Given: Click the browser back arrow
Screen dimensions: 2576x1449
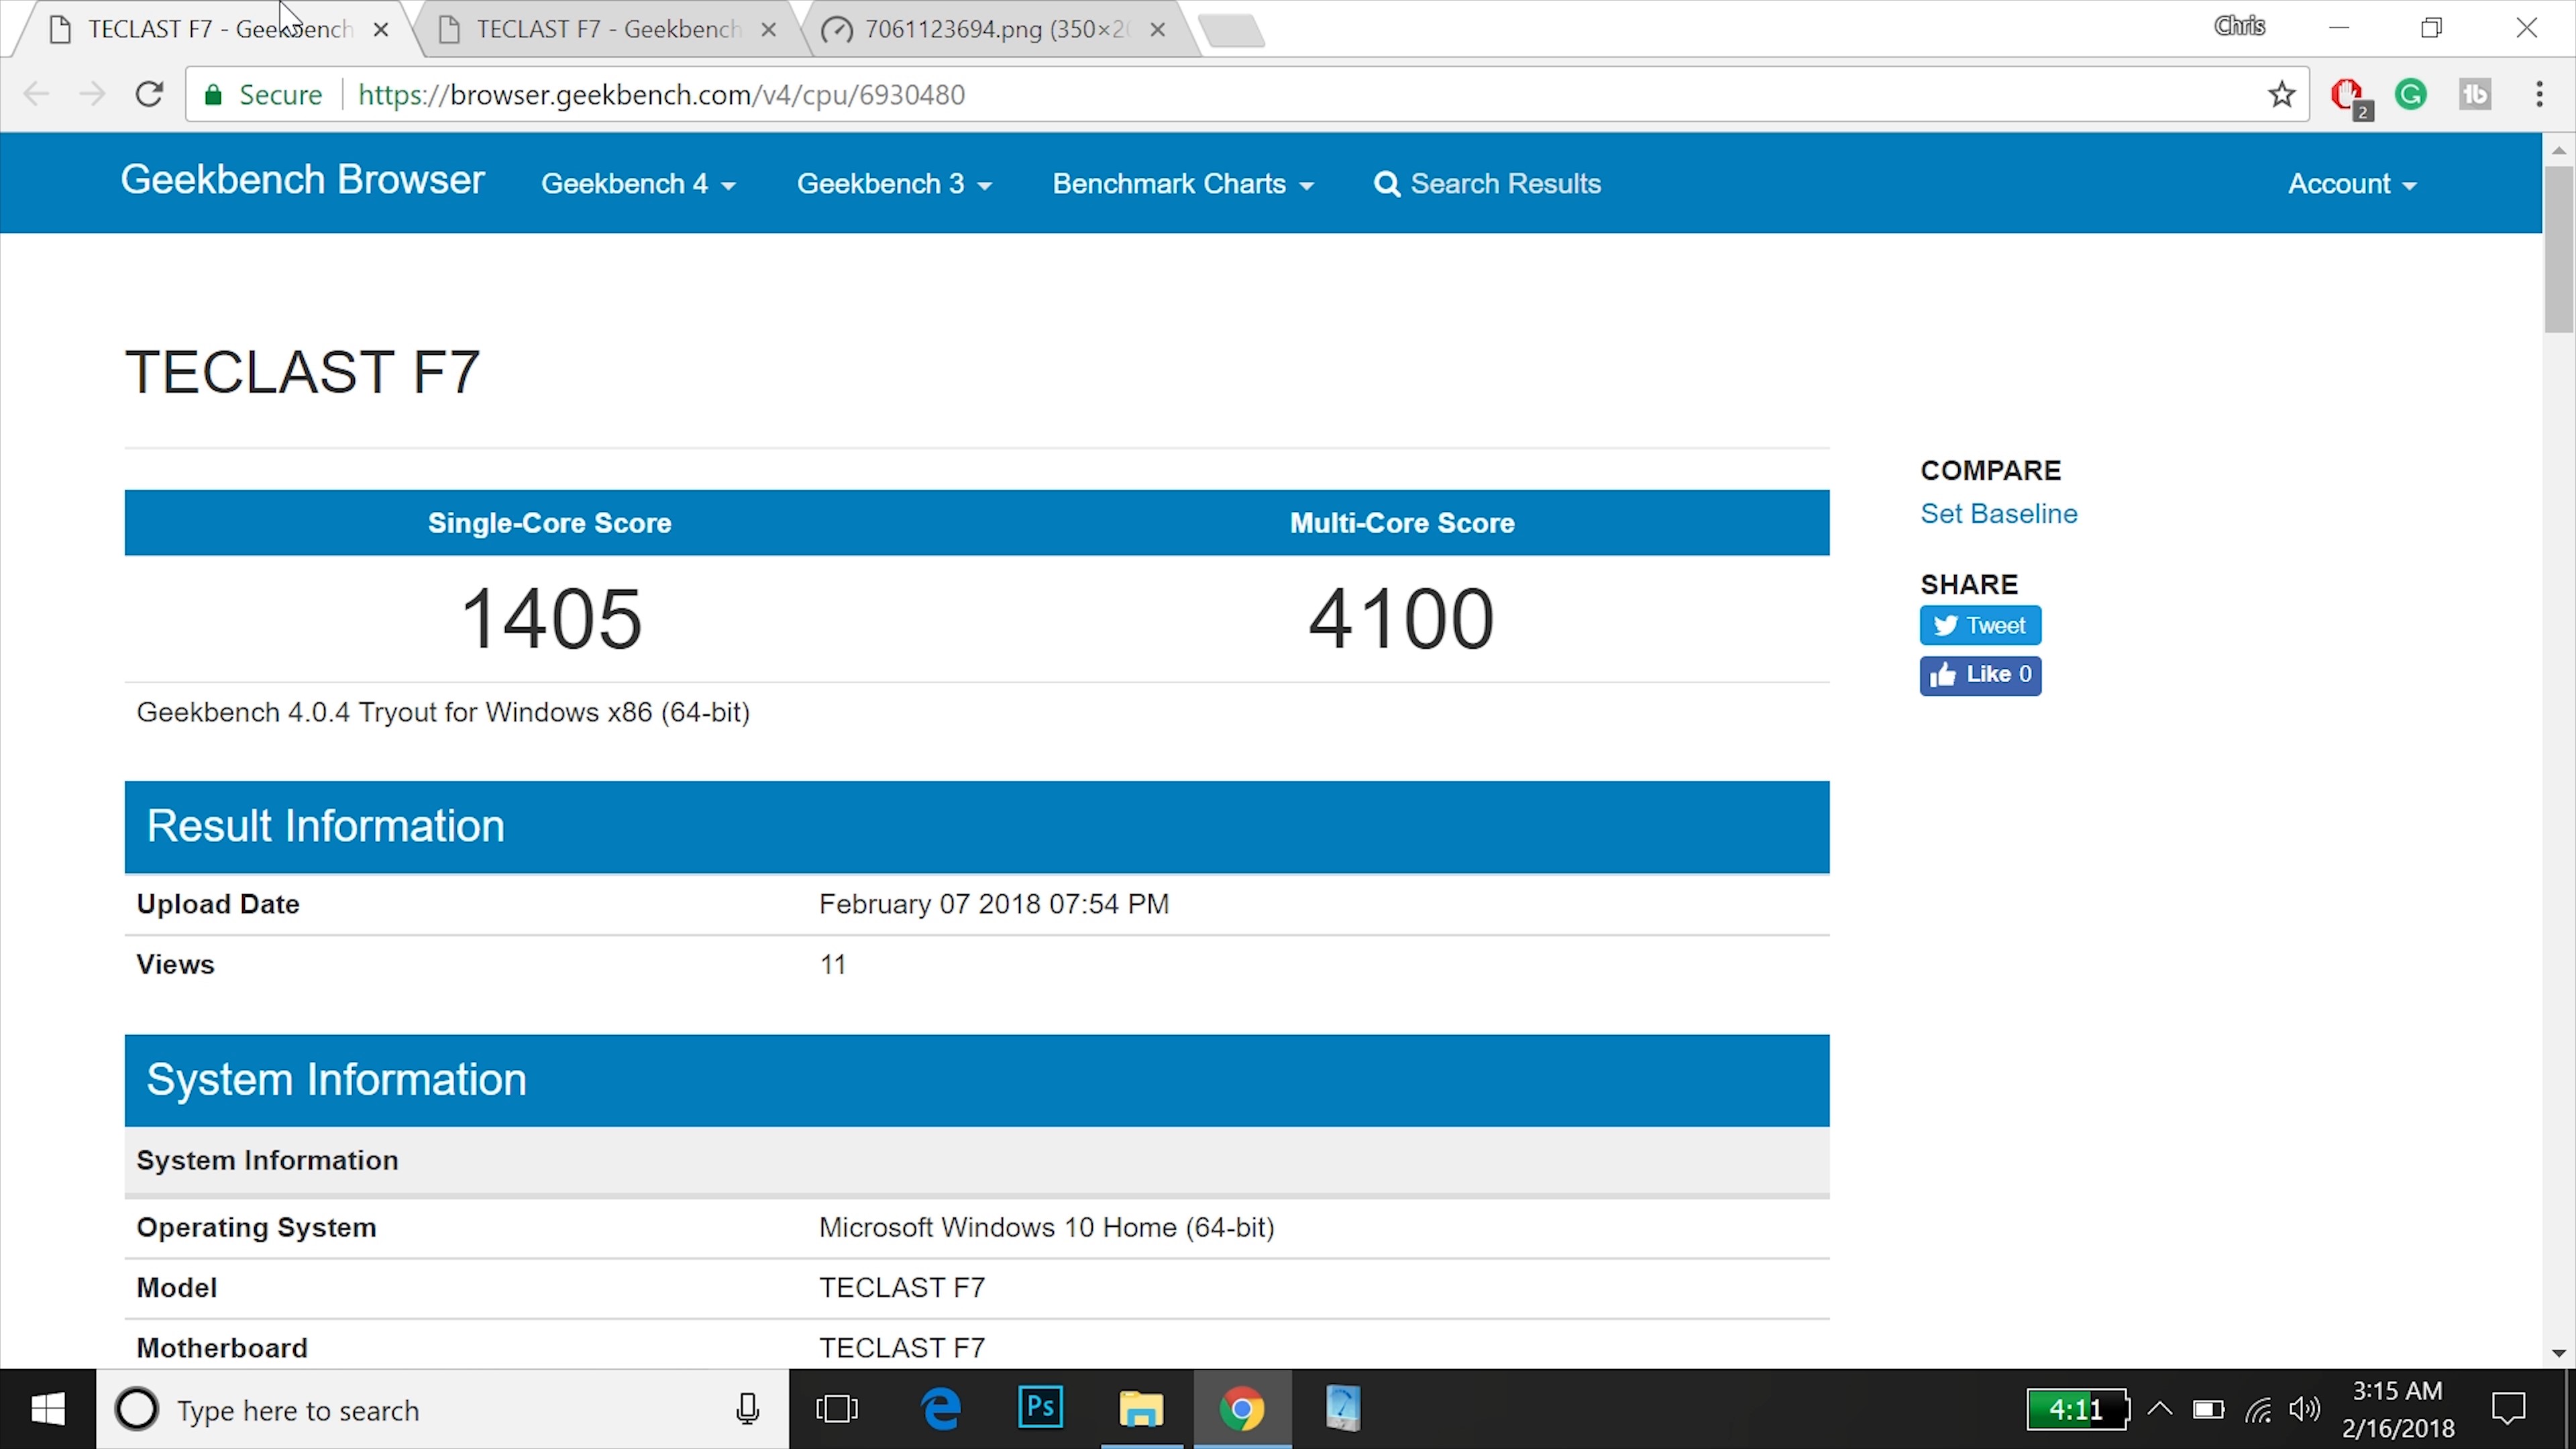Looking at the screenshot, I should pyautogui.click(x=36, y=94).
